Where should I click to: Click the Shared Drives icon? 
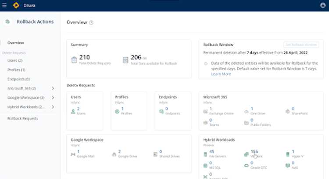[155, 155]
